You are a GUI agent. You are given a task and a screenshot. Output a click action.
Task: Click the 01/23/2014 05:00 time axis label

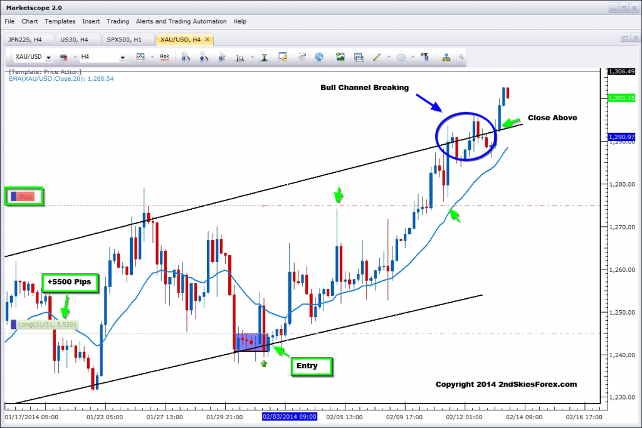[105, 417]
